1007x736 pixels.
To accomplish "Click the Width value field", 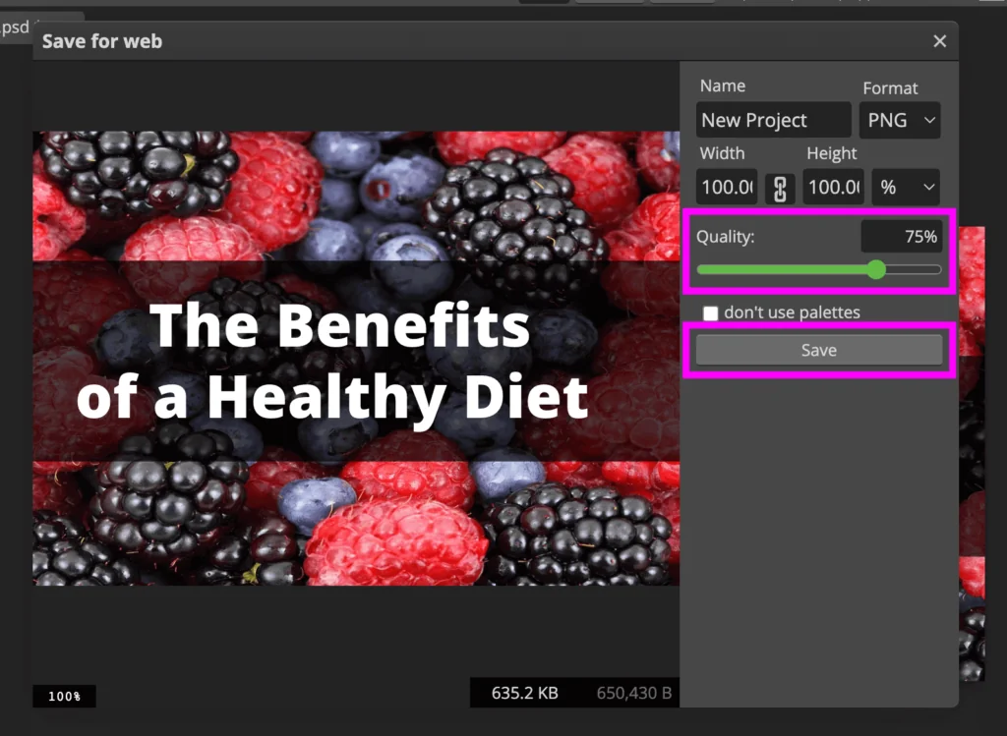I will pyautogui.click(x=727, y=188).
